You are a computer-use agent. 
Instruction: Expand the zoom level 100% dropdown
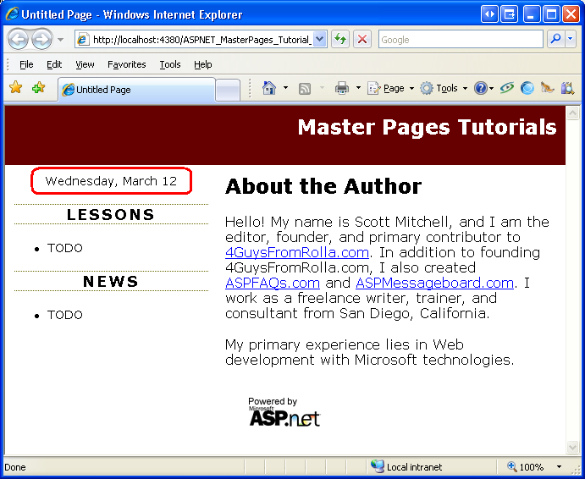click(559, 467)
